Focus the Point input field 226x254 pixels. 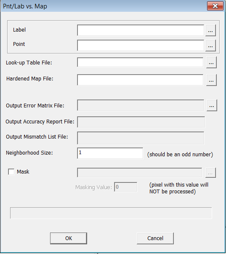pos(141,45)
